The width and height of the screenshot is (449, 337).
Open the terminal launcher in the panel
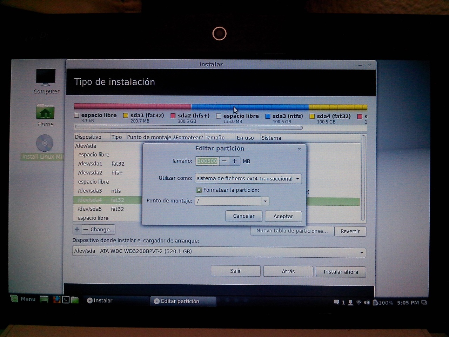tap(66, 299)
